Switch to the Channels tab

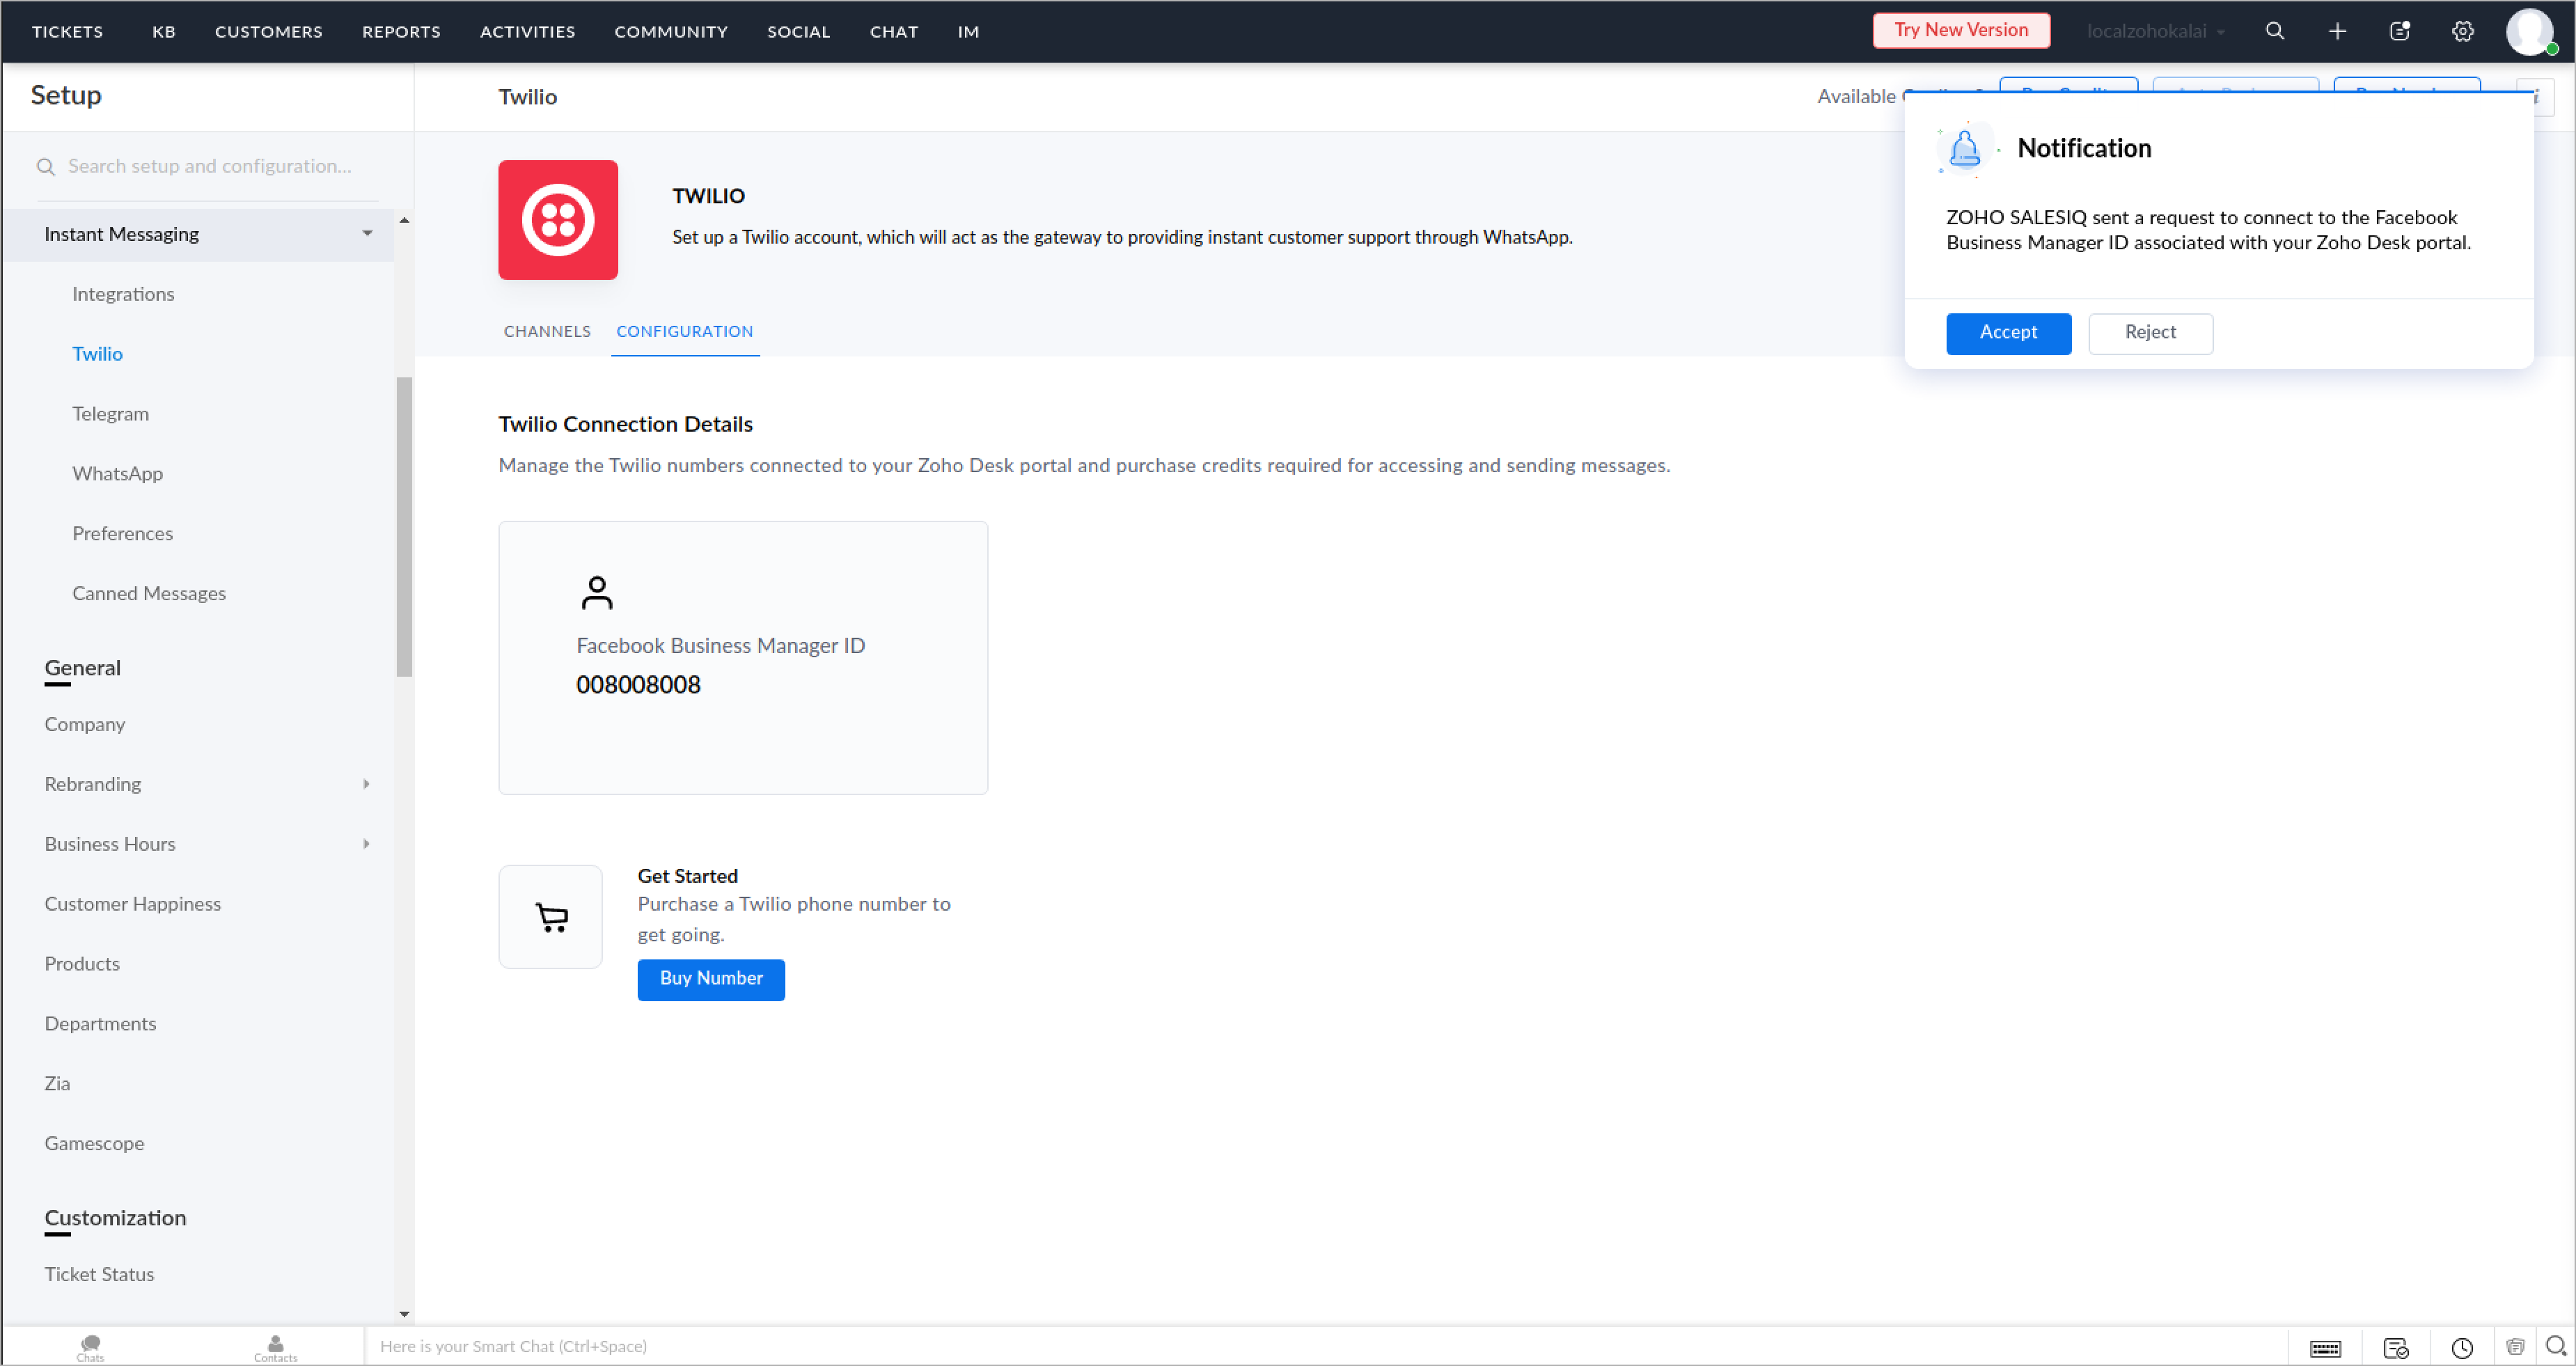tap(547, 331)
